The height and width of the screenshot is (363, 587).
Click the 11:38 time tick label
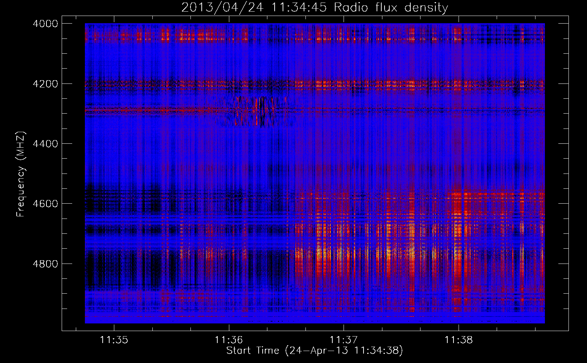pyautogui.click(x=459, y=340)
